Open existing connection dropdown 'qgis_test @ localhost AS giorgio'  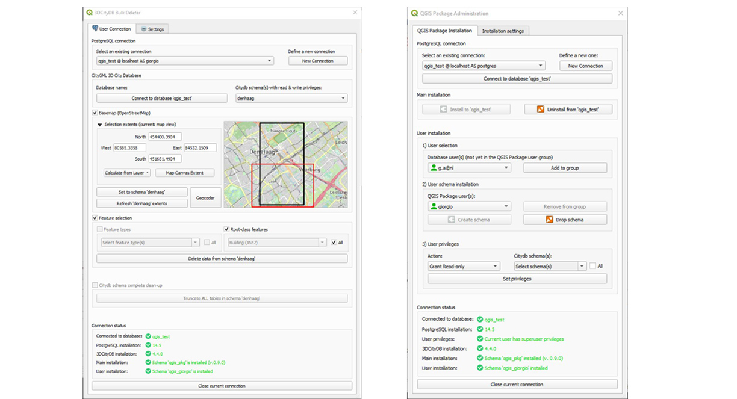coord(185,61)
